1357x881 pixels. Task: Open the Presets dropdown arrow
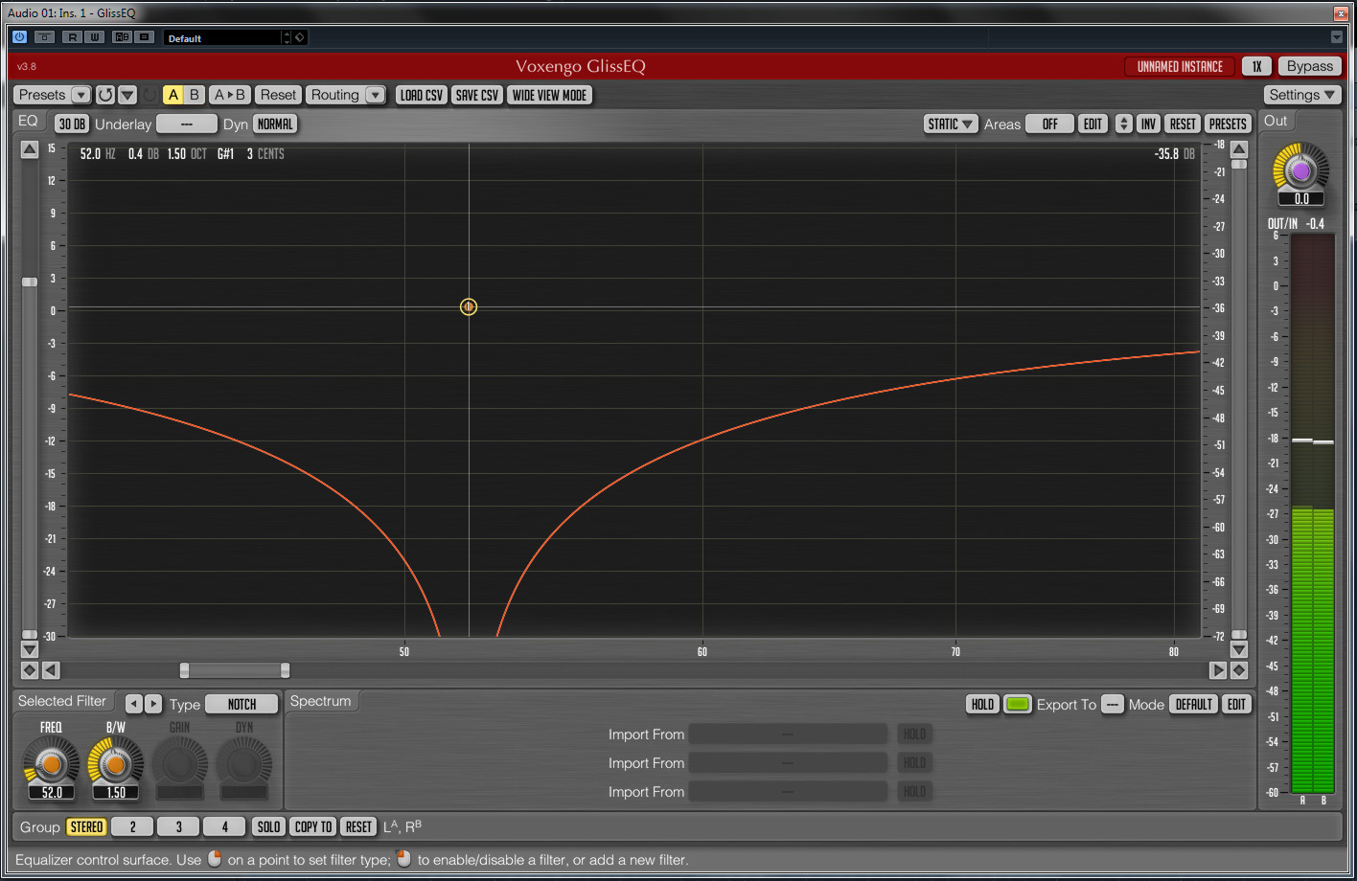(81, 95)
